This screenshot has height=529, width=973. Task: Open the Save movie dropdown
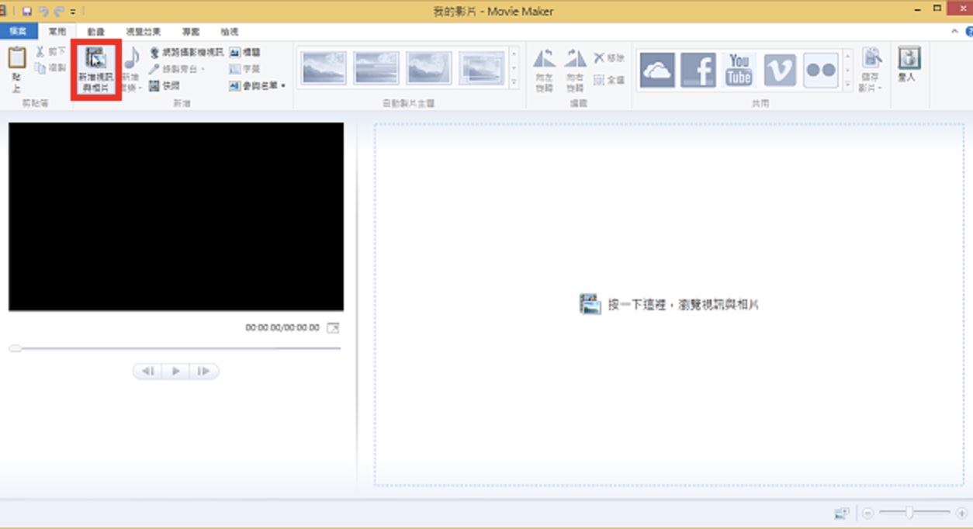click(x=871, y=70)
